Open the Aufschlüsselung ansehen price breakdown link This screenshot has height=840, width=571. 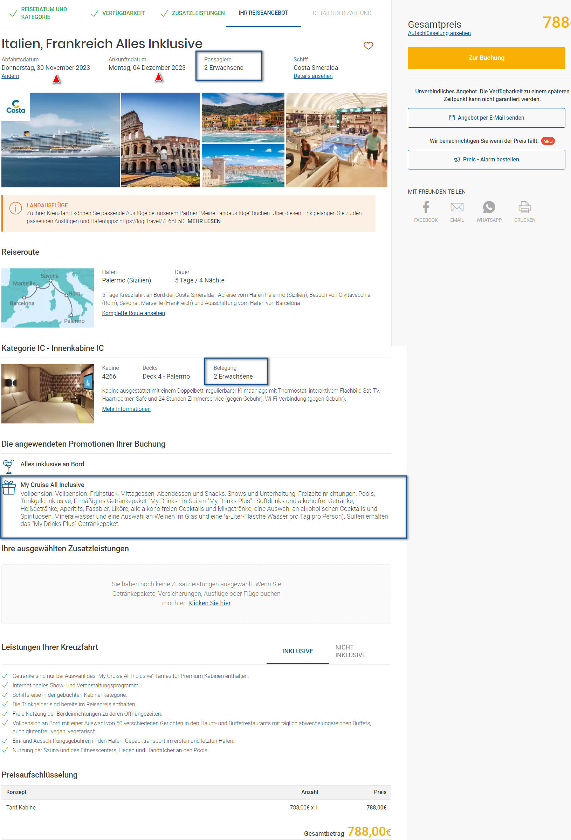(x=439, y=33)
